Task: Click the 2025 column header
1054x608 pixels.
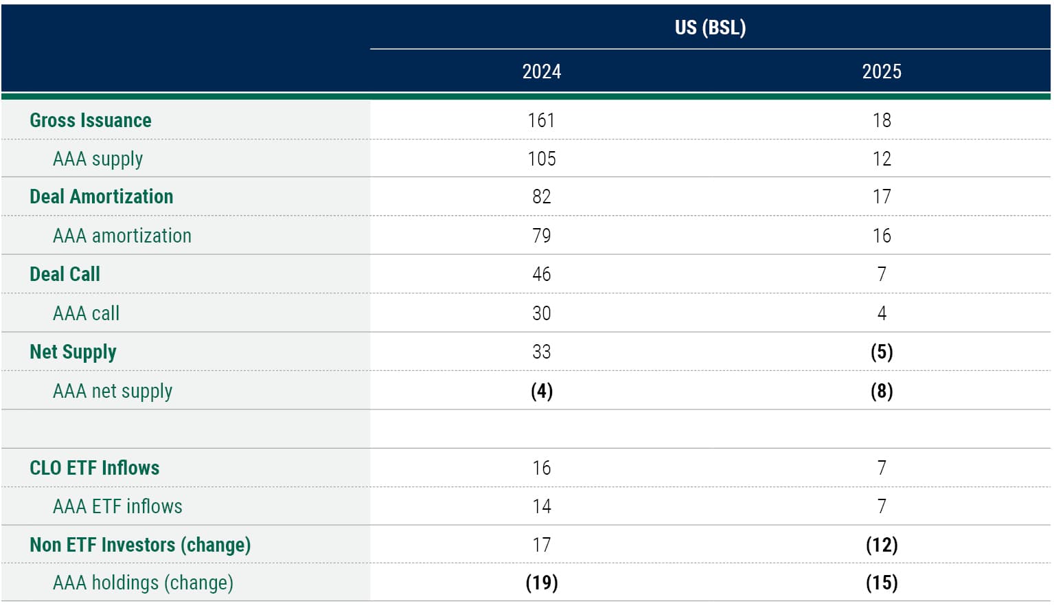Action: click(x=883, y=71)
